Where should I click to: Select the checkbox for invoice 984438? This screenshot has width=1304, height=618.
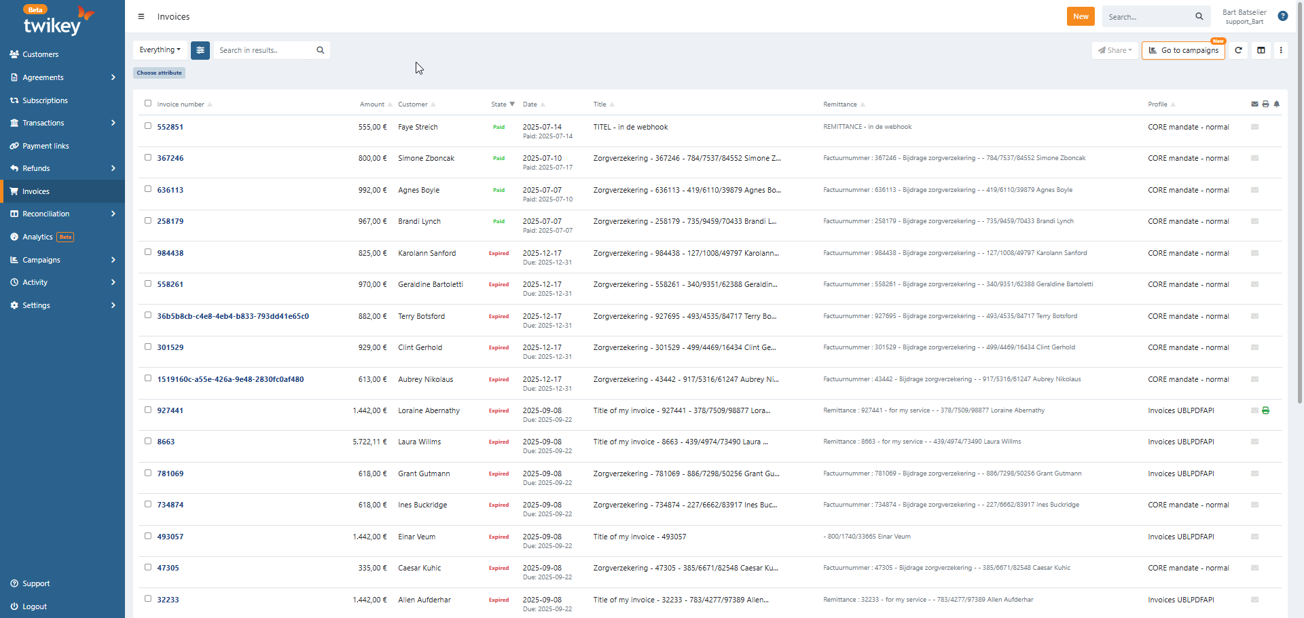tap(148, 252)
